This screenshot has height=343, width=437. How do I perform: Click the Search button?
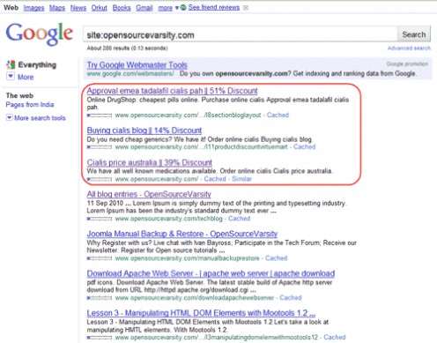point(414,34)
